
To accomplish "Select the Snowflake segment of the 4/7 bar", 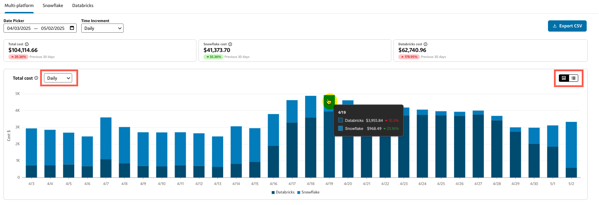I will pyautogui.click(x=106, y=138).
